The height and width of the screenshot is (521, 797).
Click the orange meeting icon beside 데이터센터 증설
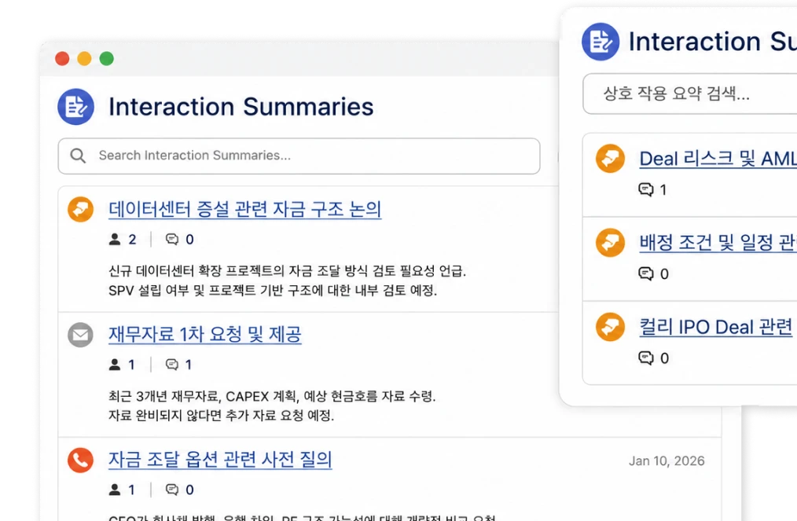coord(81,209)
